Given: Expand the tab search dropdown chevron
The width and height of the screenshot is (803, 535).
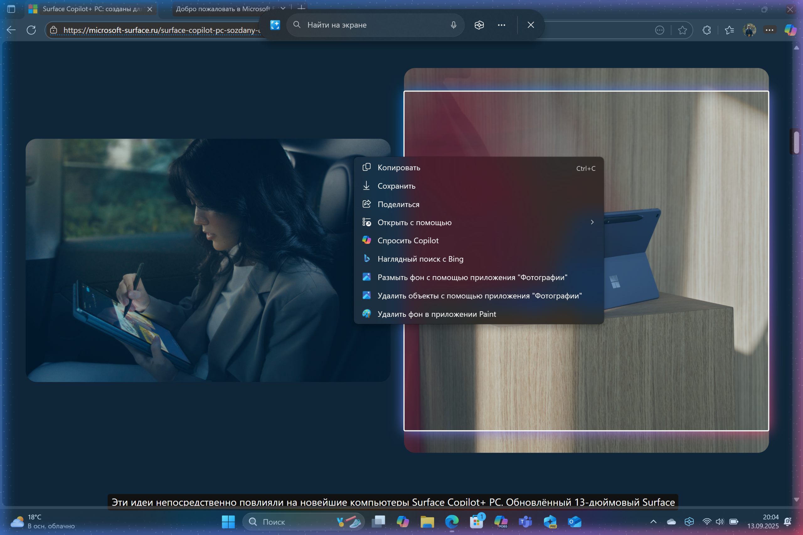Looking at the screenshot, I should tap(283, 8).
